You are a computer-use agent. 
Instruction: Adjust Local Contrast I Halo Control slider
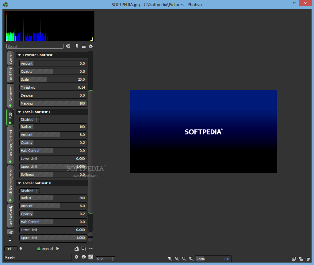pyautogui.click(x=53, y=151)
